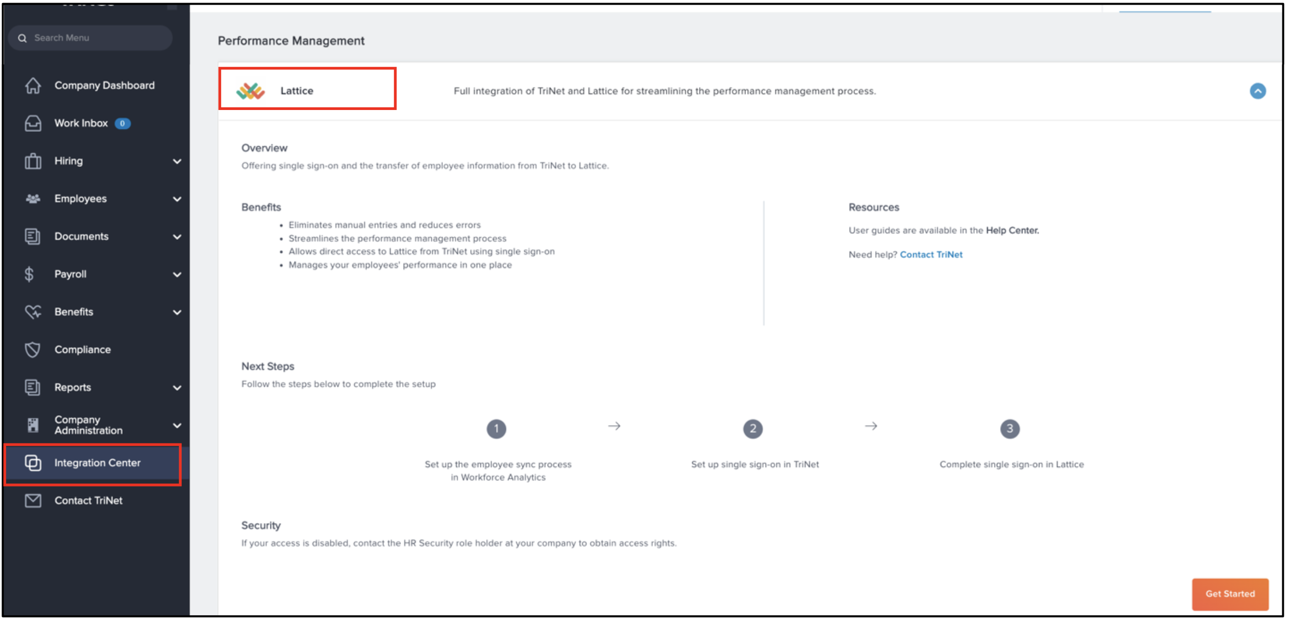Click the Hiring briefcase icon
This screenshot has width=1290, height=622.
(33, 161)
